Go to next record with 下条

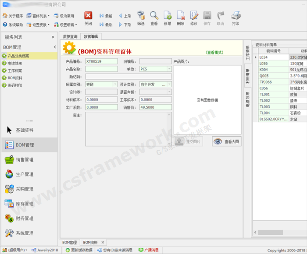[125, 25]
